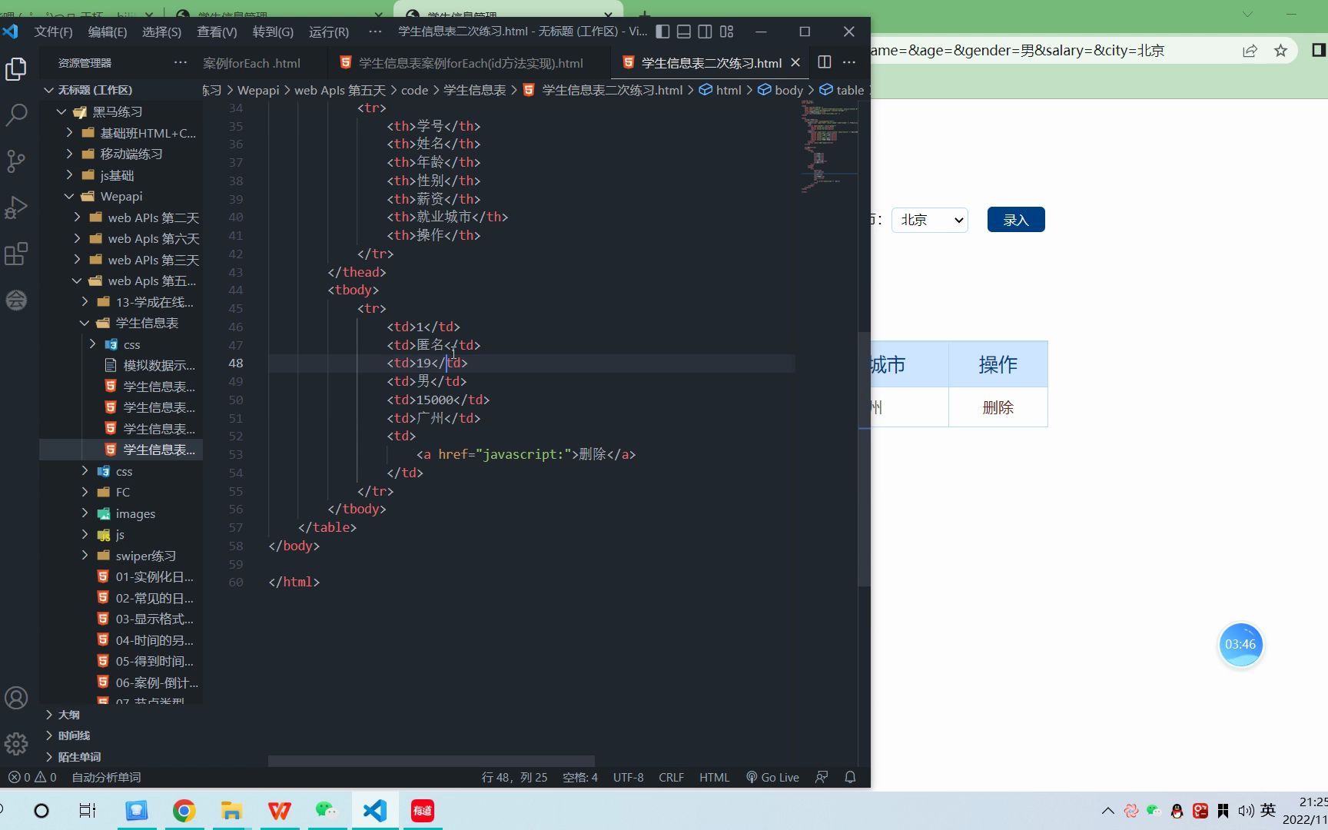This screenshot has width=1328, height=830.
Task: Close the 学生信息表二次练习.html tab
Action: coord(795,63)
